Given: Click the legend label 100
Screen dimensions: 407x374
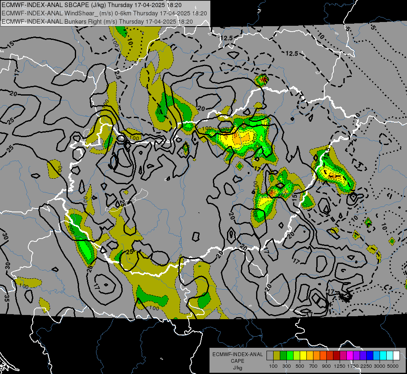Looking at the screenshot, I should coord(273,366).
